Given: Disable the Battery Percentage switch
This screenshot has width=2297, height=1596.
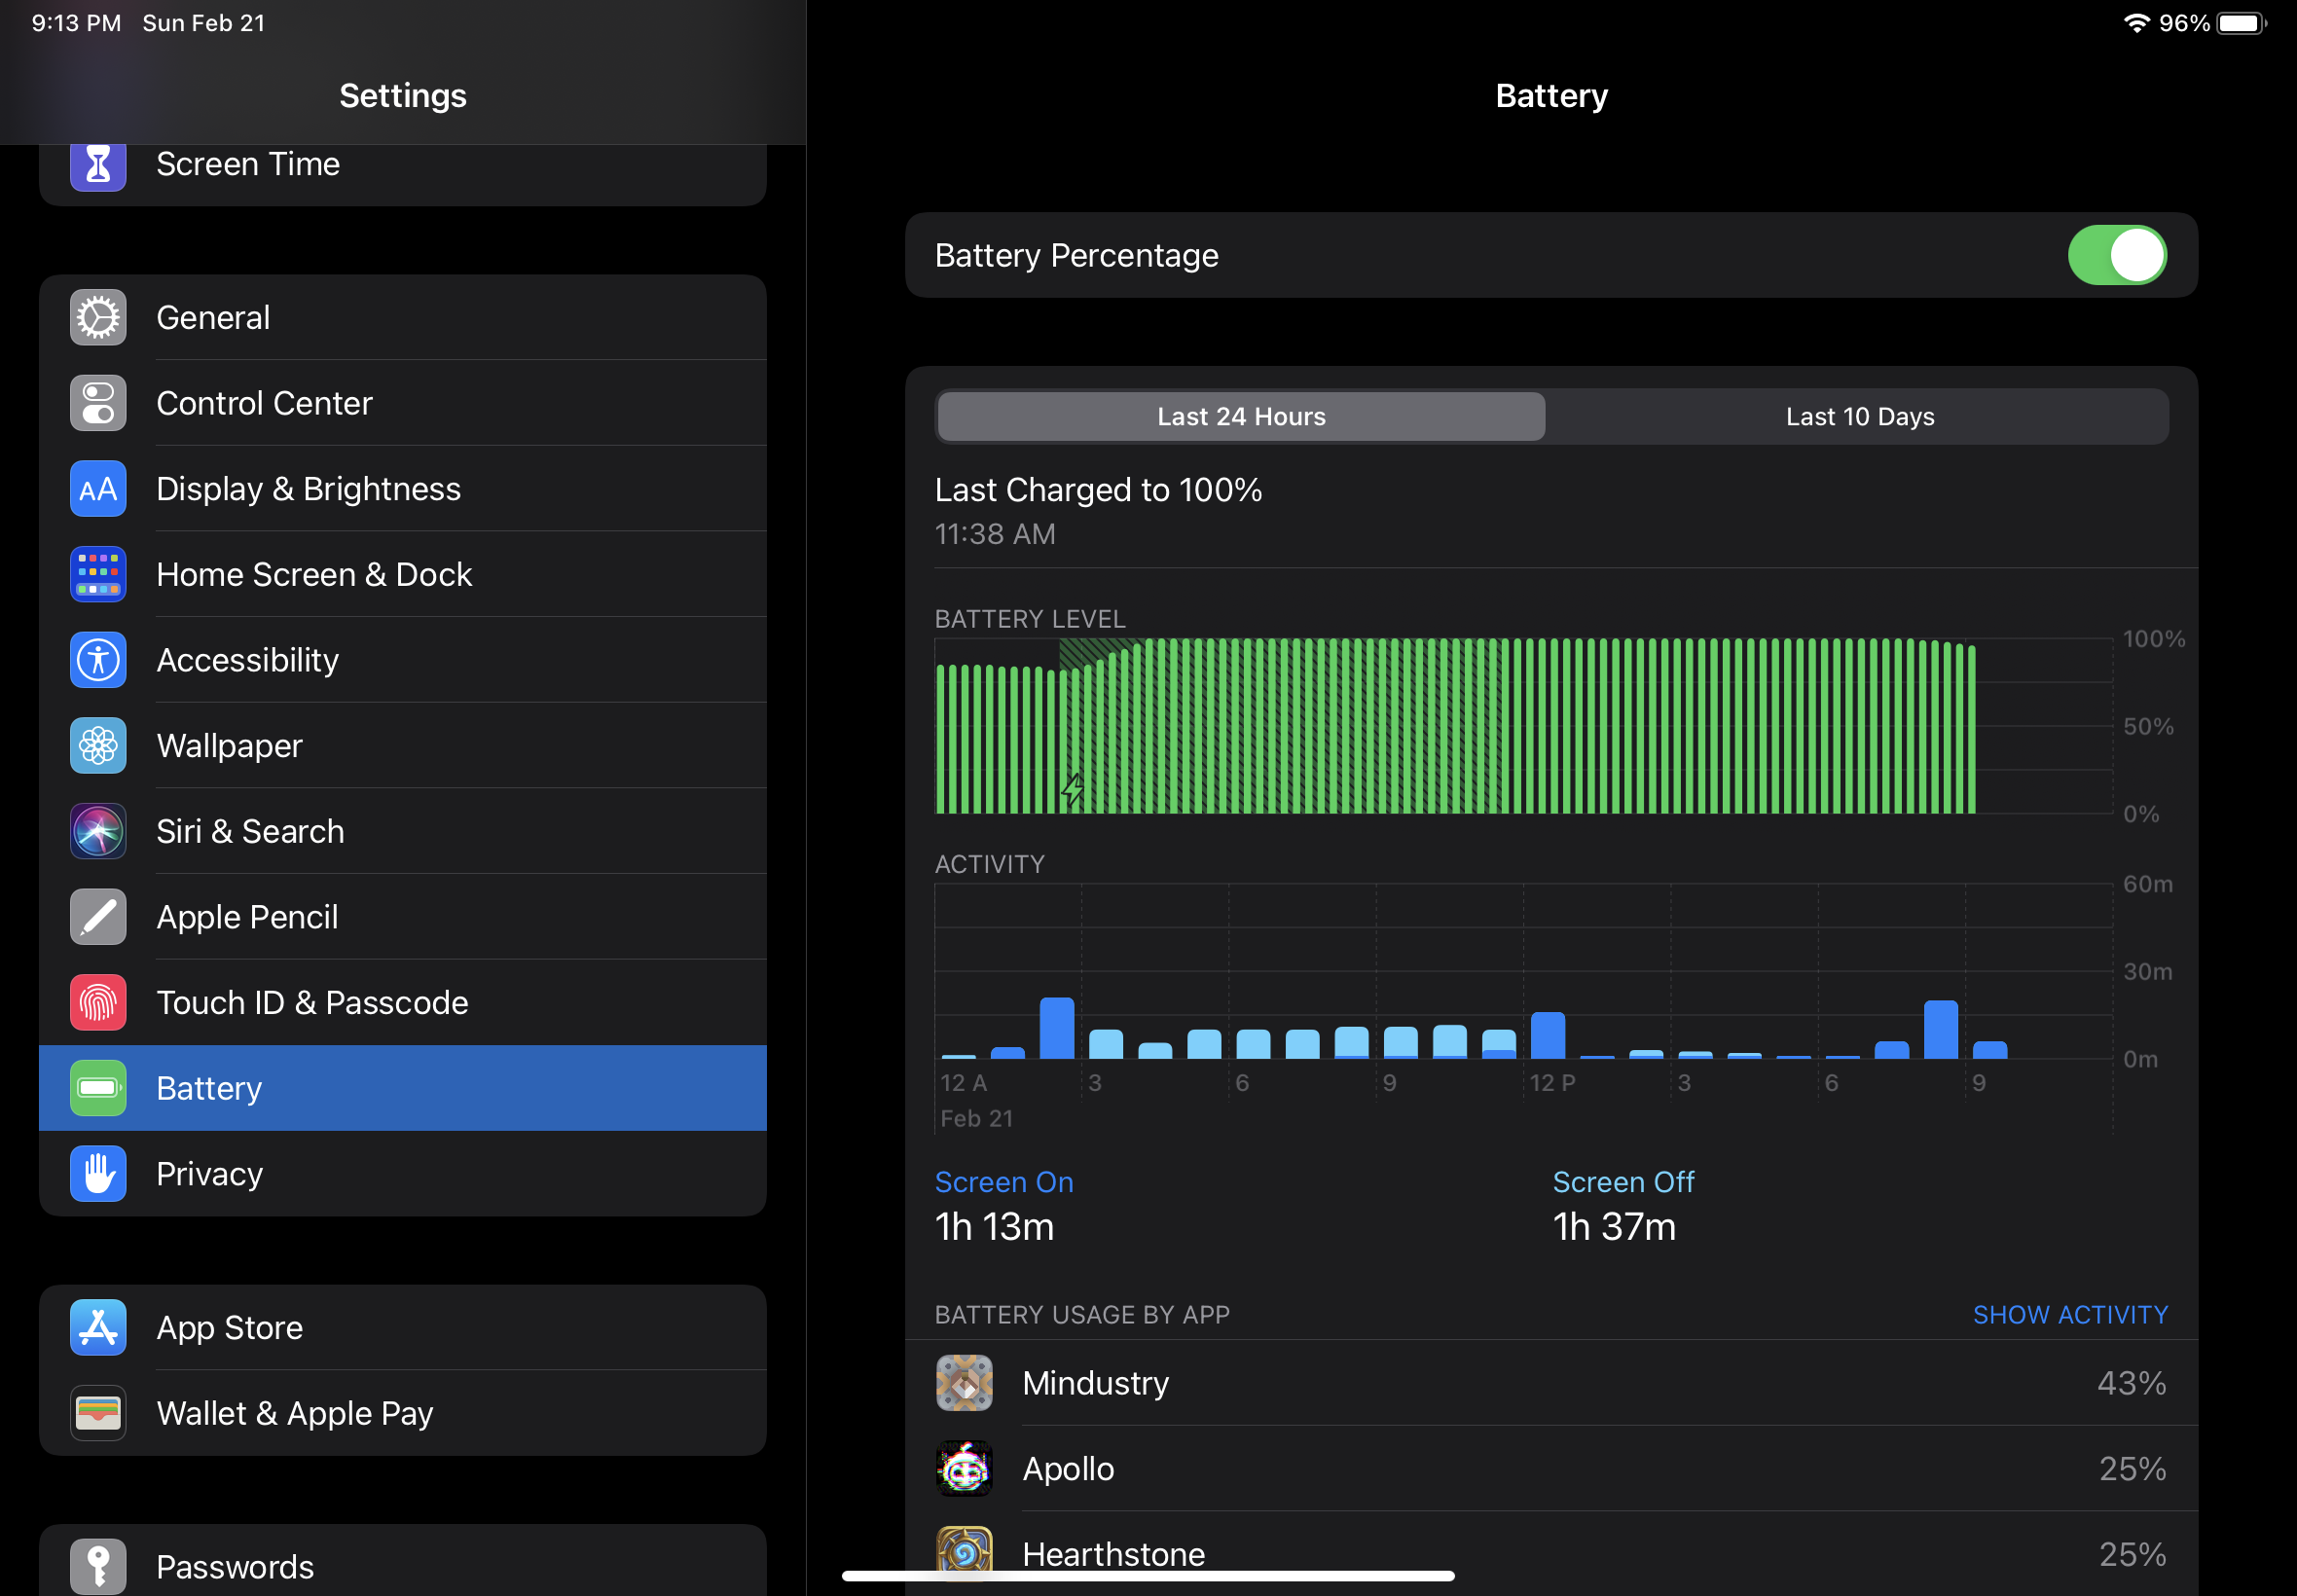Looking at the screenshot, I should [x=2116, y=255].
